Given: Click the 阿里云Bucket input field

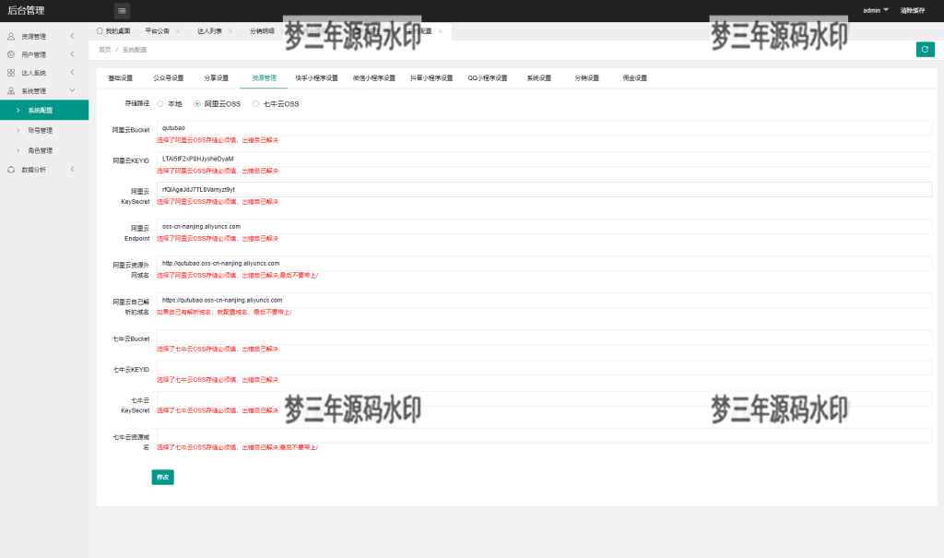Looking at the screenshot, I should pos(544,128).
